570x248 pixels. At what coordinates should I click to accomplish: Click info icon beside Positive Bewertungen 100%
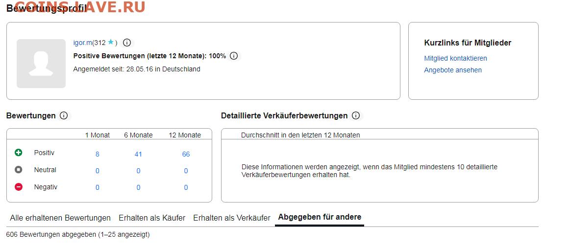[234, 56]
